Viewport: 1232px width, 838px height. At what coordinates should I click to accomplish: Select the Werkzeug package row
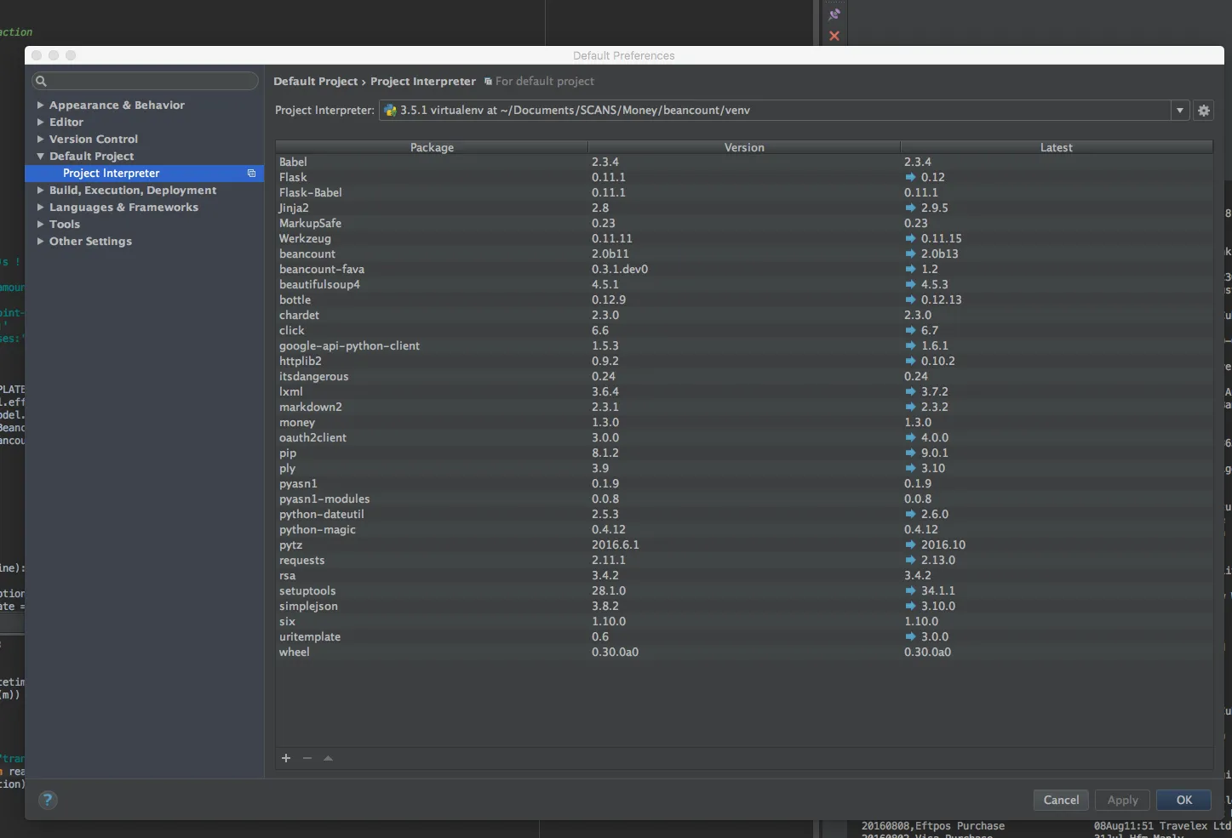coord(744,238)
